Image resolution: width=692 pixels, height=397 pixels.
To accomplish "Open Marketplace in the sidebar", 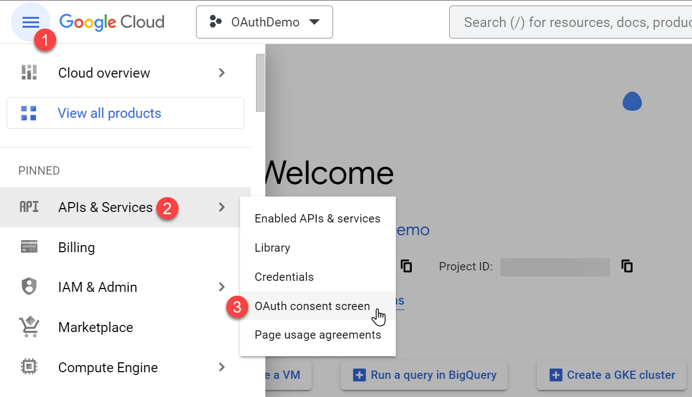I will pyautogui.click(x=126, y=327).
